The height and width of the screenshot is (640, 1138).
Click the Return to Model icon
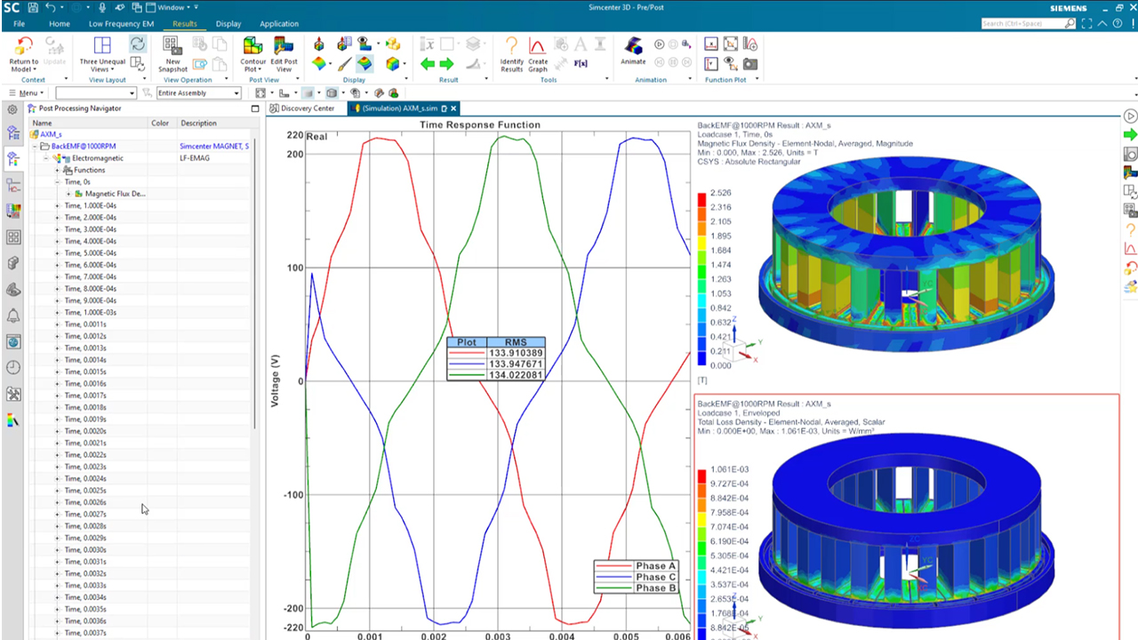[x=23, y=53]
